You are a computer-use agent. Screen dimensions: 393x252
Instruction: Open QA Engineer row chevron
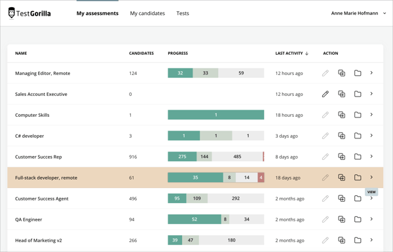point(371,219)
